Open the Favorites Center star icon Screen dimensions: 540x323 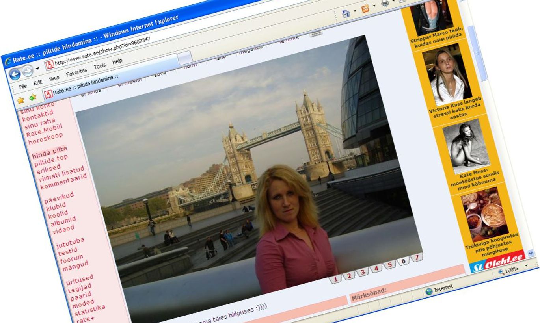click(x=20, y=100)
